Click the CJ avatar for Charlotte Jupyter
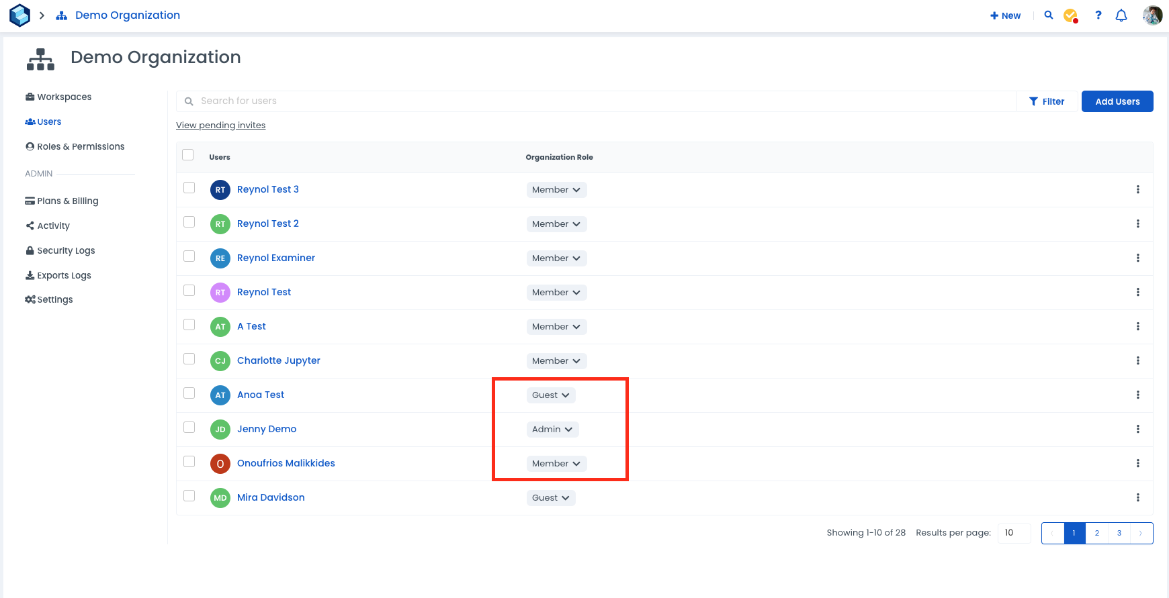This screenshot has height=598, width=1169. (220, 361)
